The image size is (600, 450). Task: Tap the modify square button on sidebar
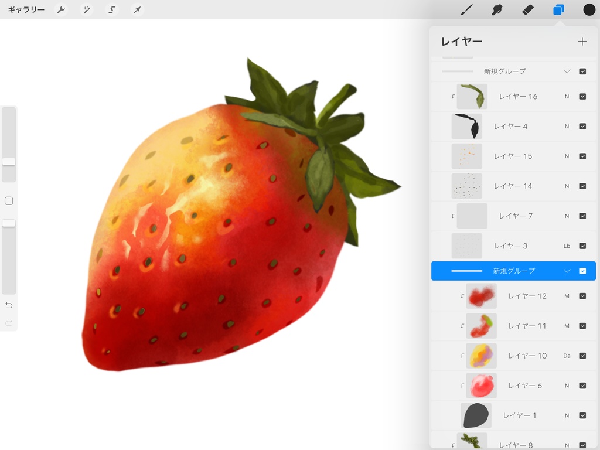tap(9, 201)
